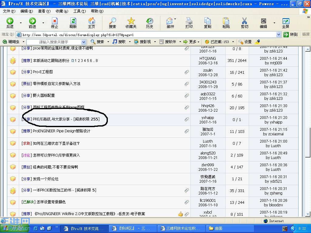Screen dimensions: 311x233
Task: Jump to page 8 of 本版活动之跟贴送积分 thread
Action: 97,61
